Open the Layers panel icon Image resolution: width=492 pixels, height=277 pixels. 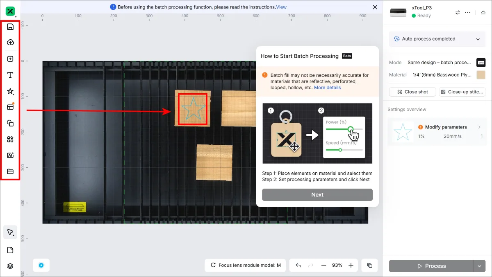coord(11,266)
